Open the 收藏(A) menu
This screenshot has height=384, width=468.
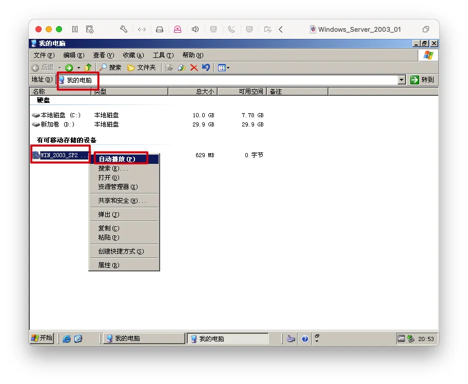(133, 55)
